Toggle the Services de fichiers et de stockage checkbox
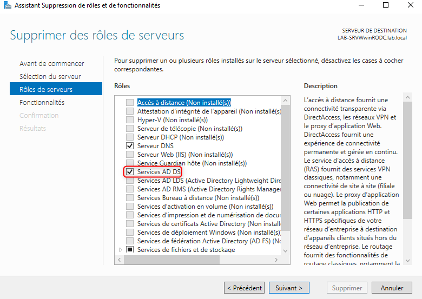 [x=130, y=249]
